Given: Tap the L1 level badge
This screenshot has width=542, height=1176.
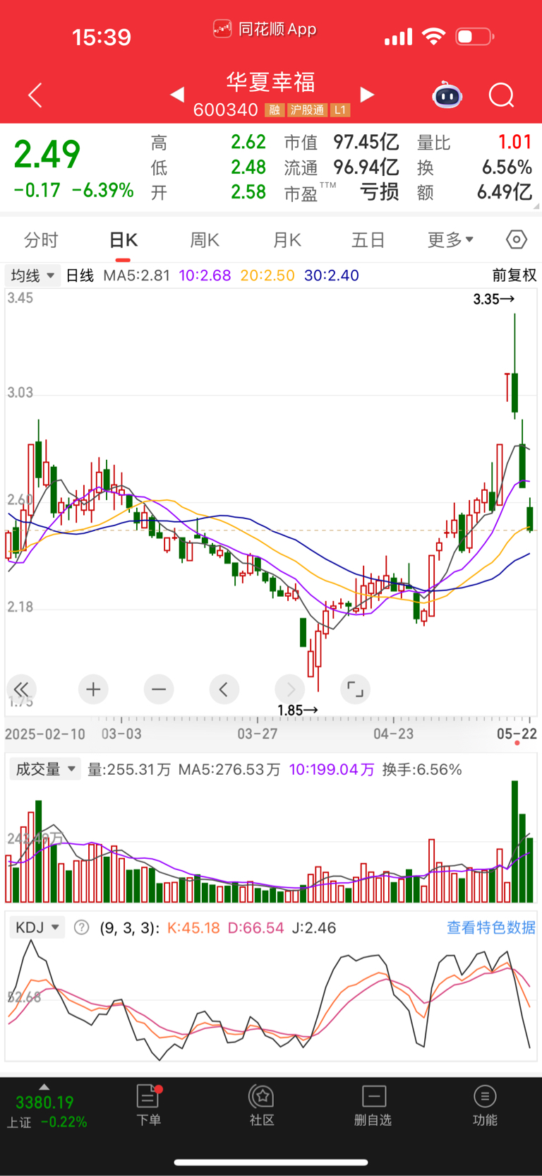Looking at the screenshot, I should pyautogui.click(x=340, y=109).
